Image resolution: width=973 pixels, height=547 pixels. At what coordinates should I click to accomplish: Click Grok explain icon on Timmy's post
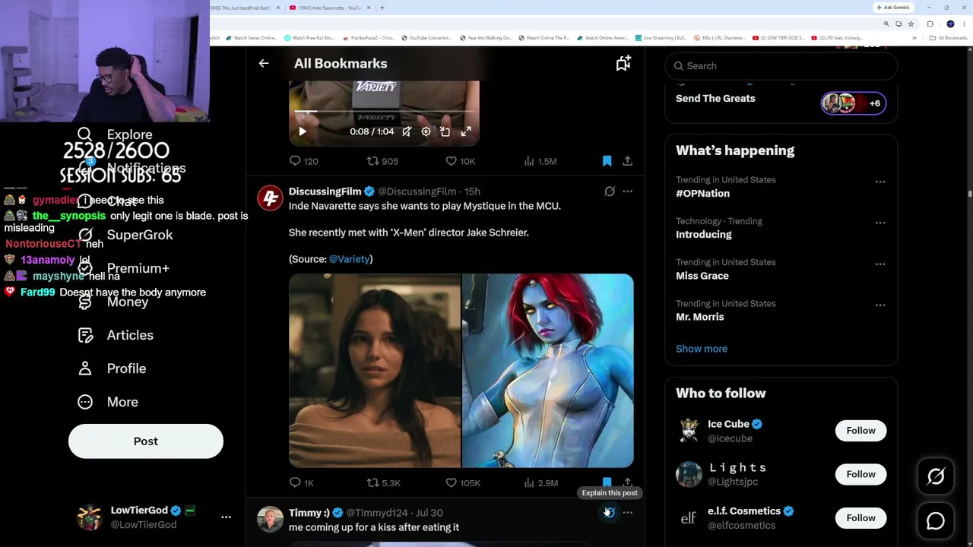click(610, 513)
